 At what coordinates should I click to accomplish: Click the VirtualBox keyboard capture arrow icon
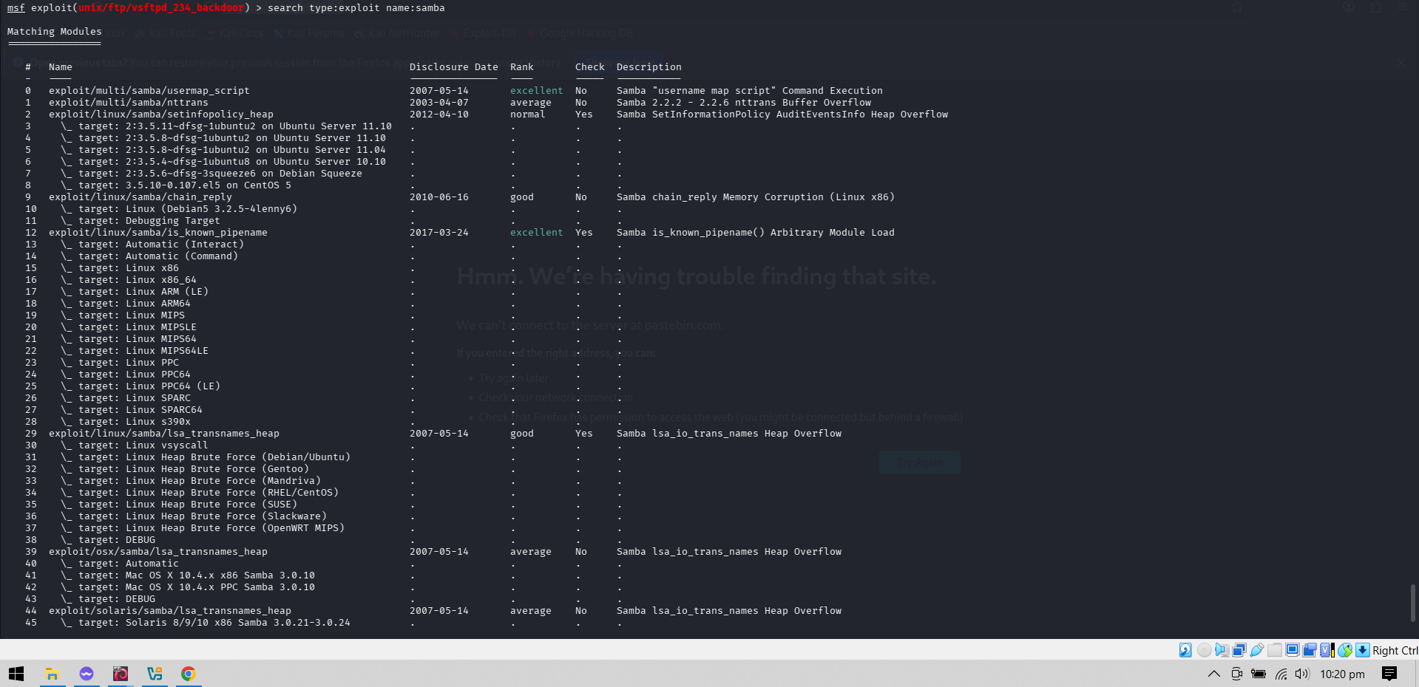(1362, 650)
